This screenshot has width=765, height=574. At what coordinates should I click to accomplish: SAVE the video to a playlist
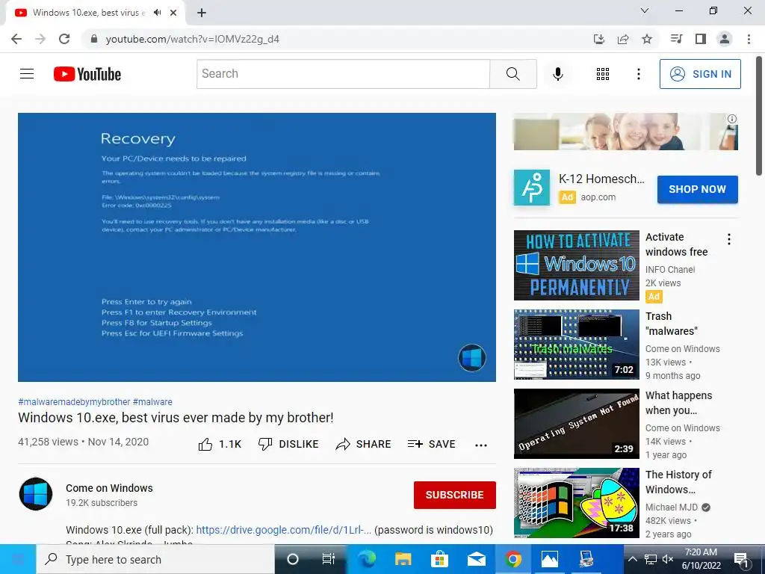[432, 444]
